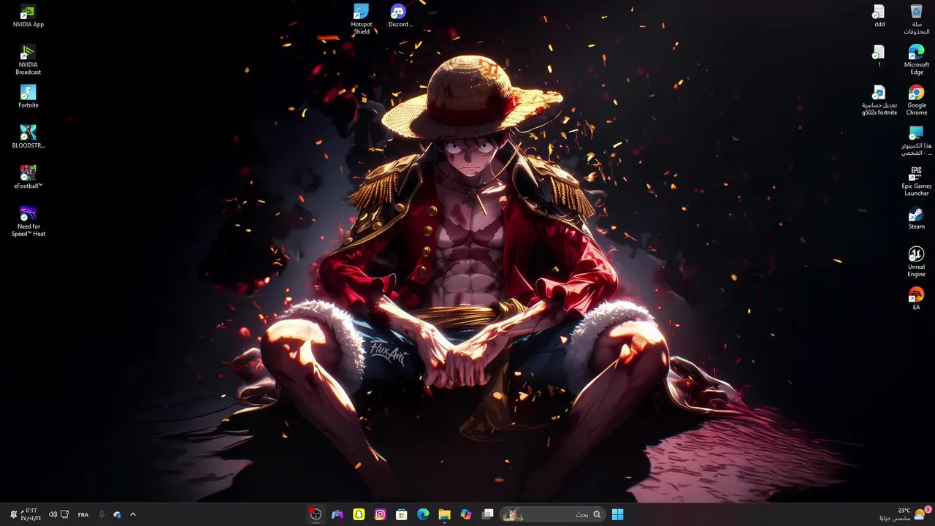Select the eFootball desktop icon
Screen dimensions: 935x526
coord(28,178)
